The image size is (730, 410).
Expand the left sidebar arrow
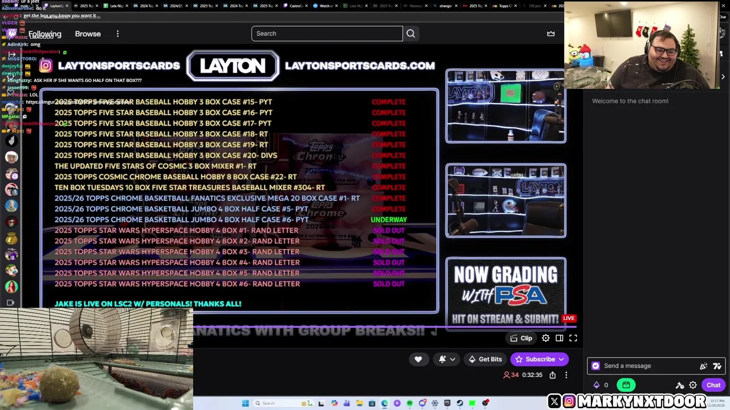pyautogui.click(x=11, y=55)
